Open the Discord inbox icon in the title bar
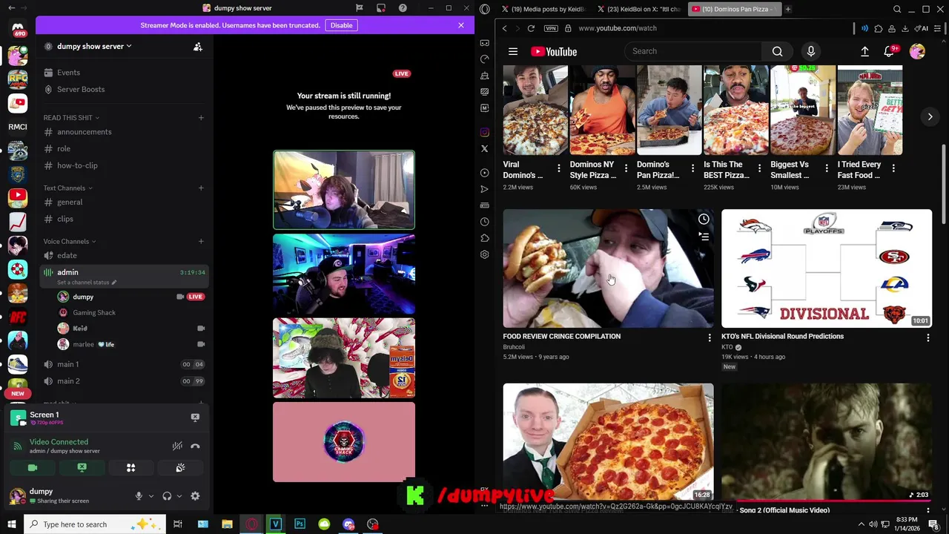This screenshot has height=534, width=949. click(x=380, y=8)
